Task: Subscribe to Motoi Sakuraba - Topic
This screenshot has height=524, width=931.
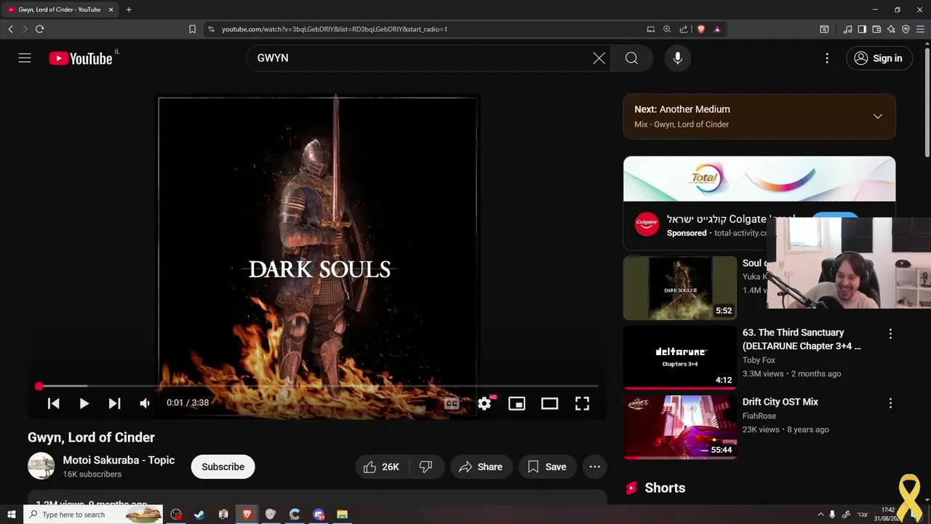Action: coord(223,467)
